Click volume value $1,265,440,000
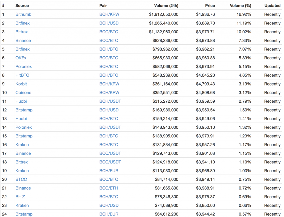284x217 pixels. (164, 23)
